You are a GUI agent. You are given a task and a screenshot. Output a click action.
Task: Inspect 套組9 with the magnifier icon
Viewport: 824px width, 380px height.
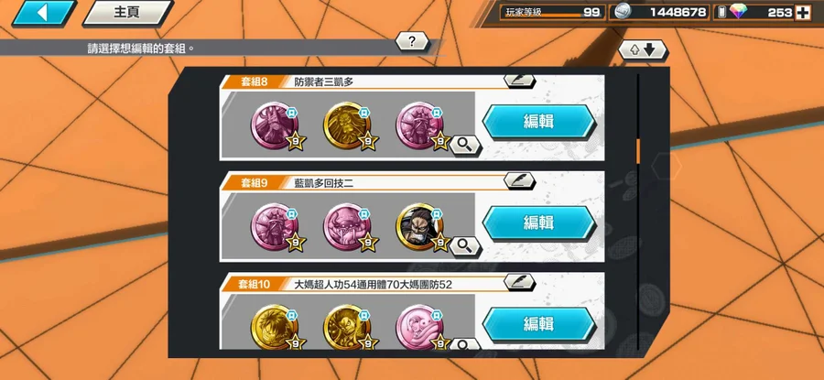[464, 246]
